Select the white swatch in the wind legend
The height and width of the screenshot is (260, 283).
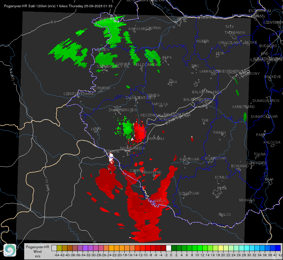(169, 248)
